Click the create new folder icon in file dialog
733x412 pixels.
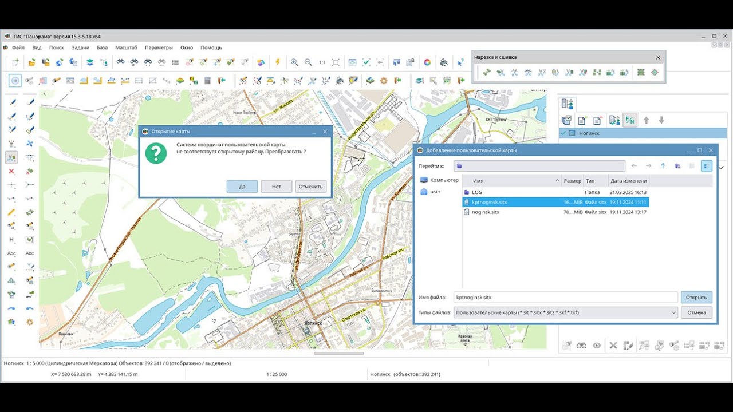pos(677,166)
